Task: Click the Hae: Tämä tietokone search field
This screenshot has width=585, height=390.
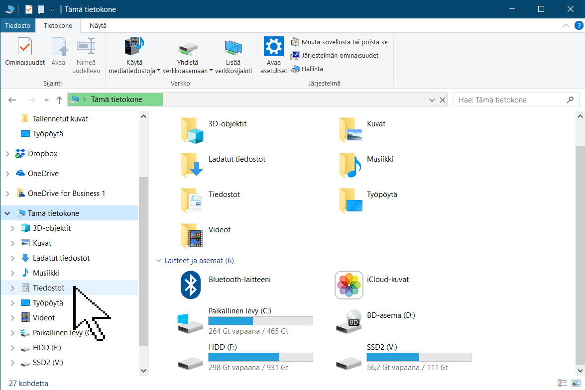Action: pos(510,100)
